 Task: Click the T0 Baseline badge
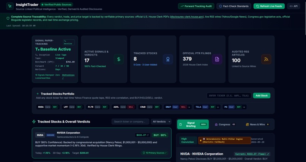[69, 42]
